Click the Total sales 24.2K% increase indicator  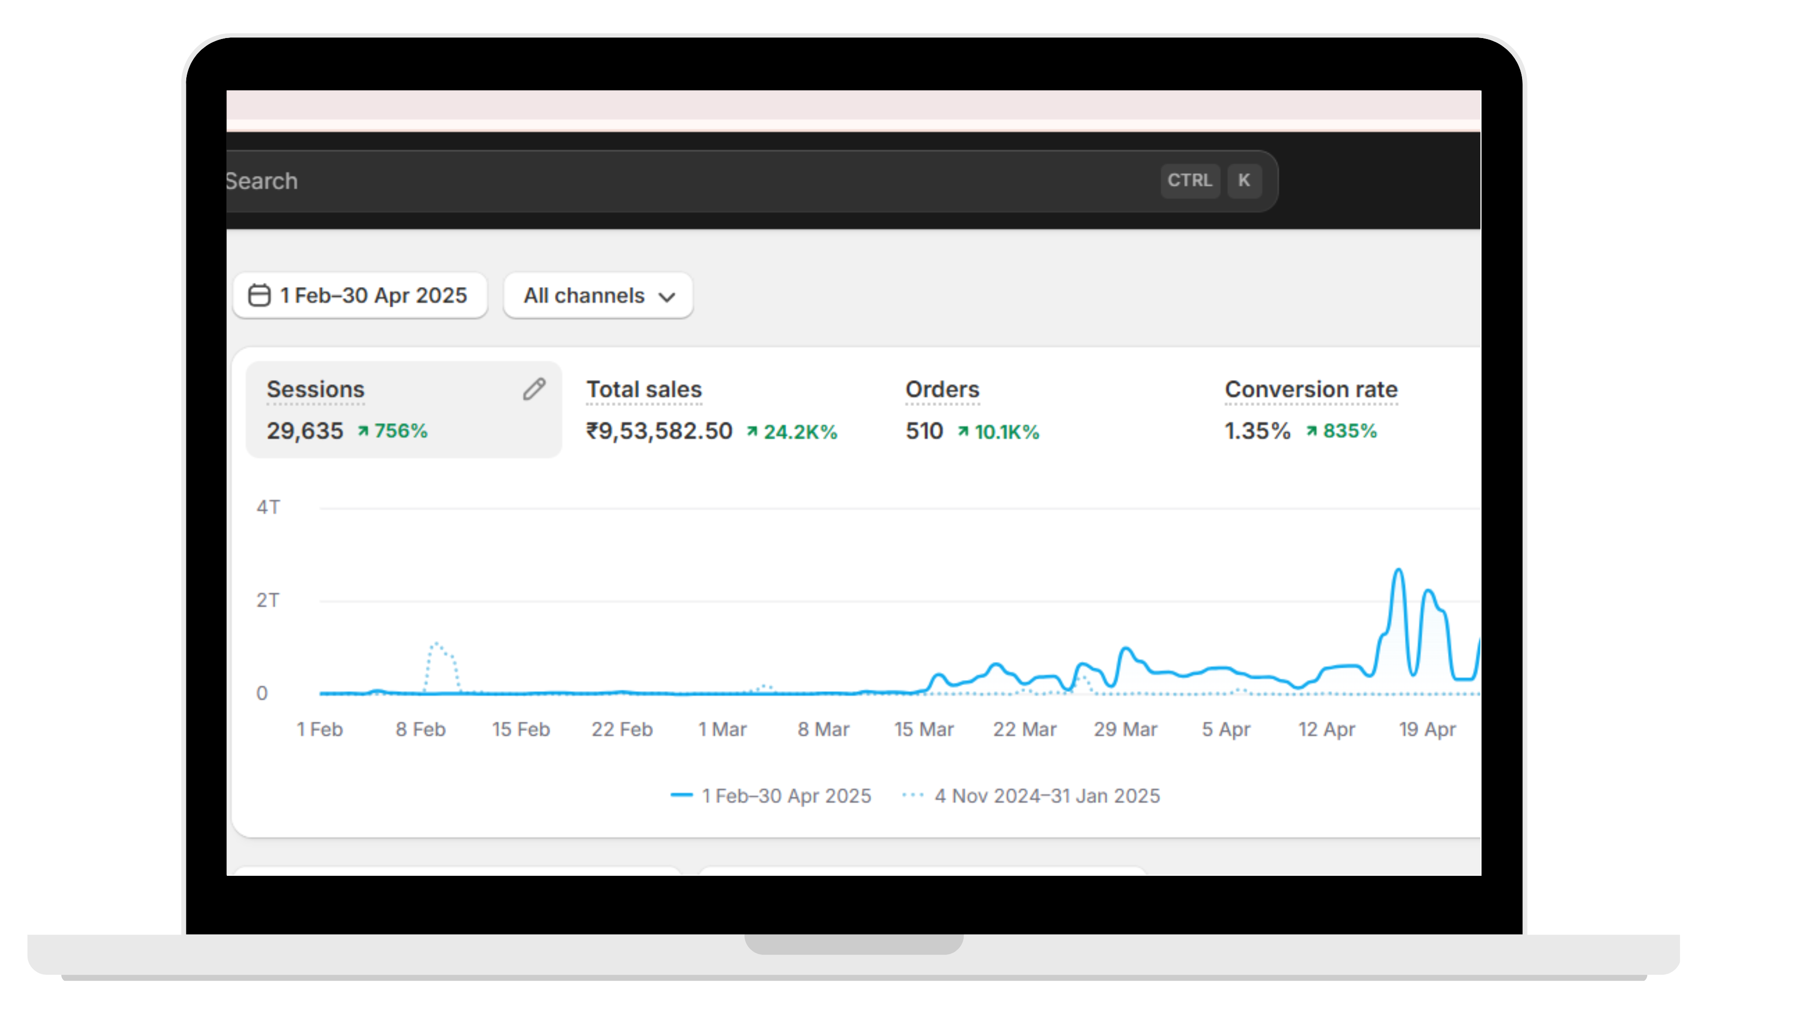792,432
